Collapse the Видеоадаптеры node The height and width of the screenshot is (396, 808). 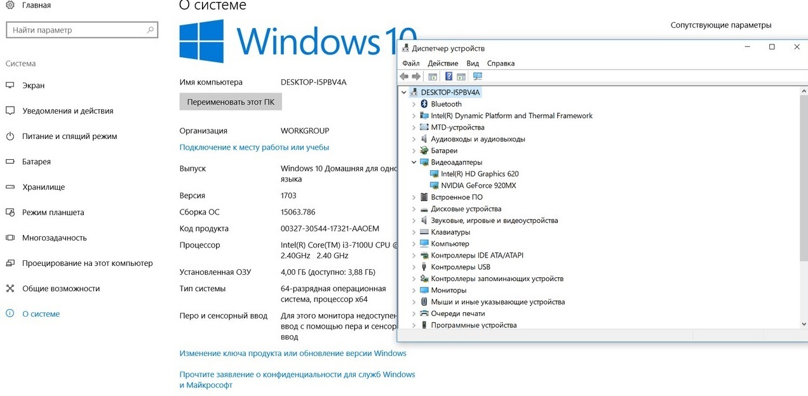[x=414, y=162]
